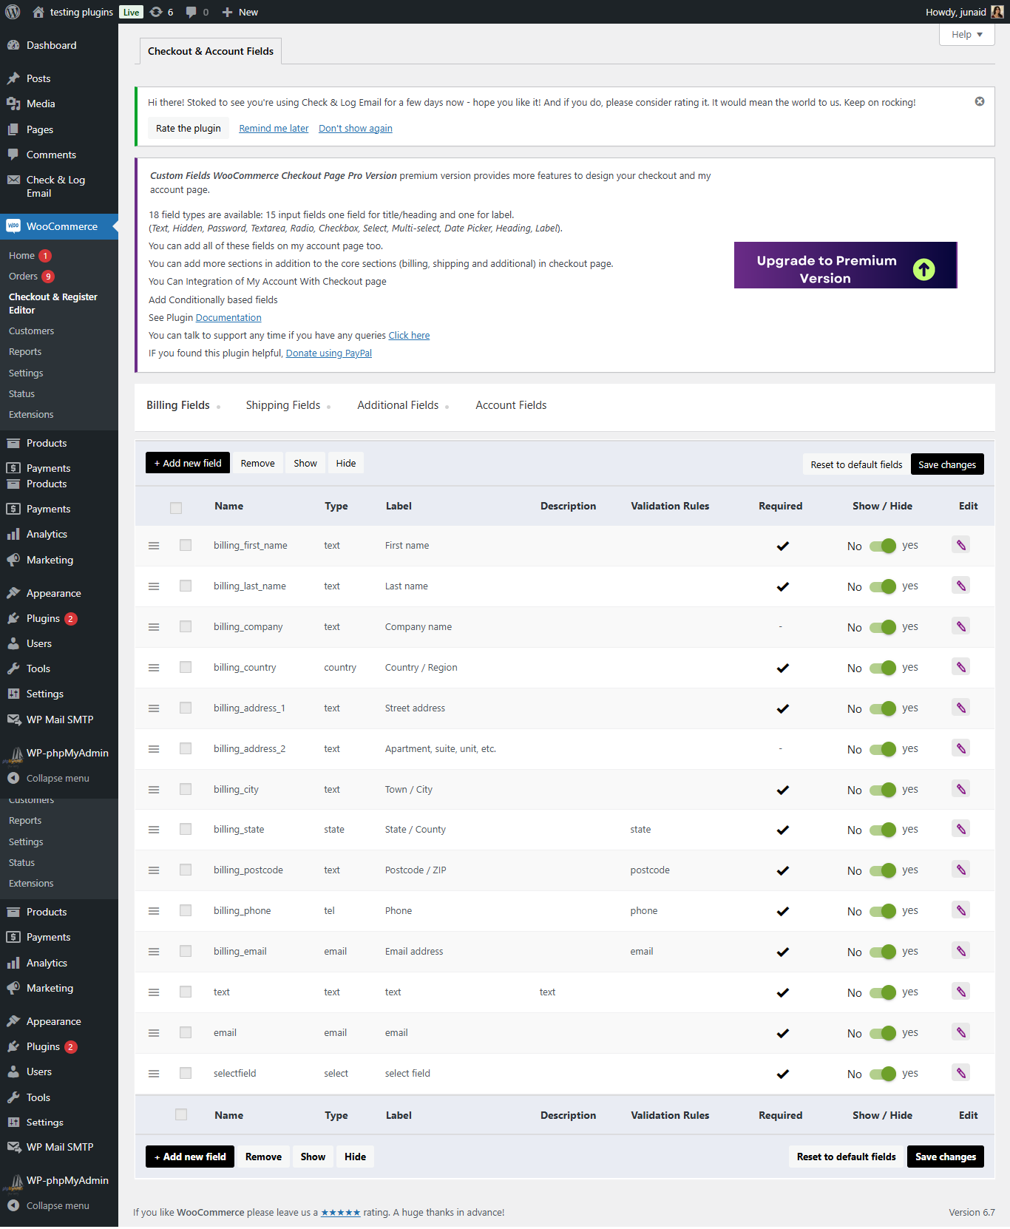Switch to the Account Fields tab
The image size is (1010, 1229).
click(511, 405)
